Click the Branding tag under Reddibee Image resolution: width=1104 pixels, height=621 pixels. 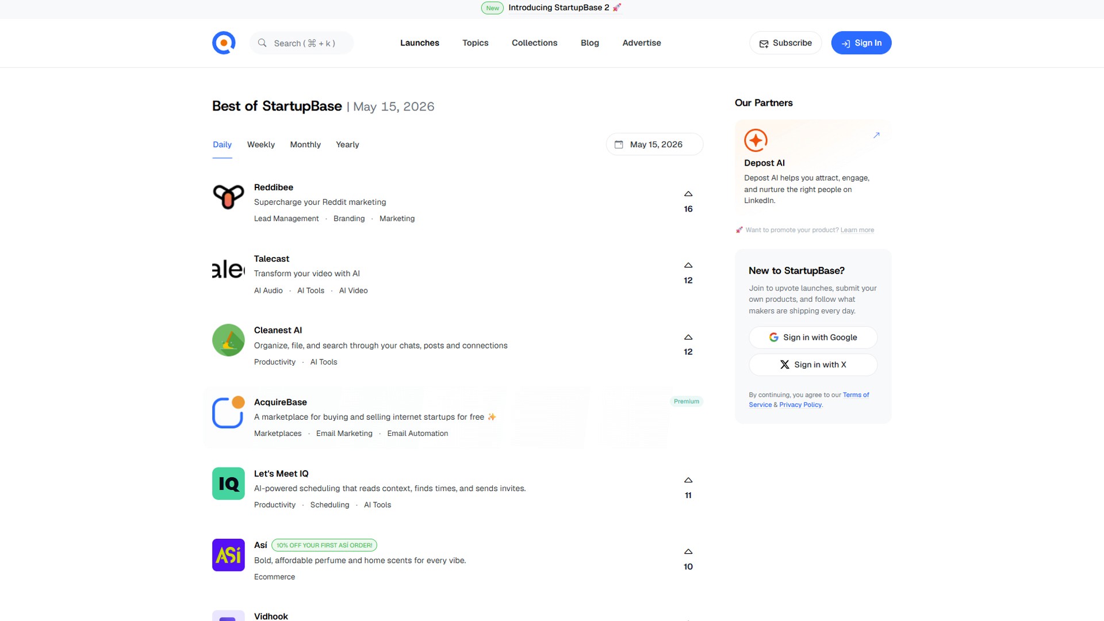click(349, 218)
